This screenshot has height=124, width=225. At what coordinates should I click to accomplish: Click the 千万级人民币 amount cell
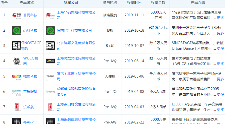click(158, 76)
